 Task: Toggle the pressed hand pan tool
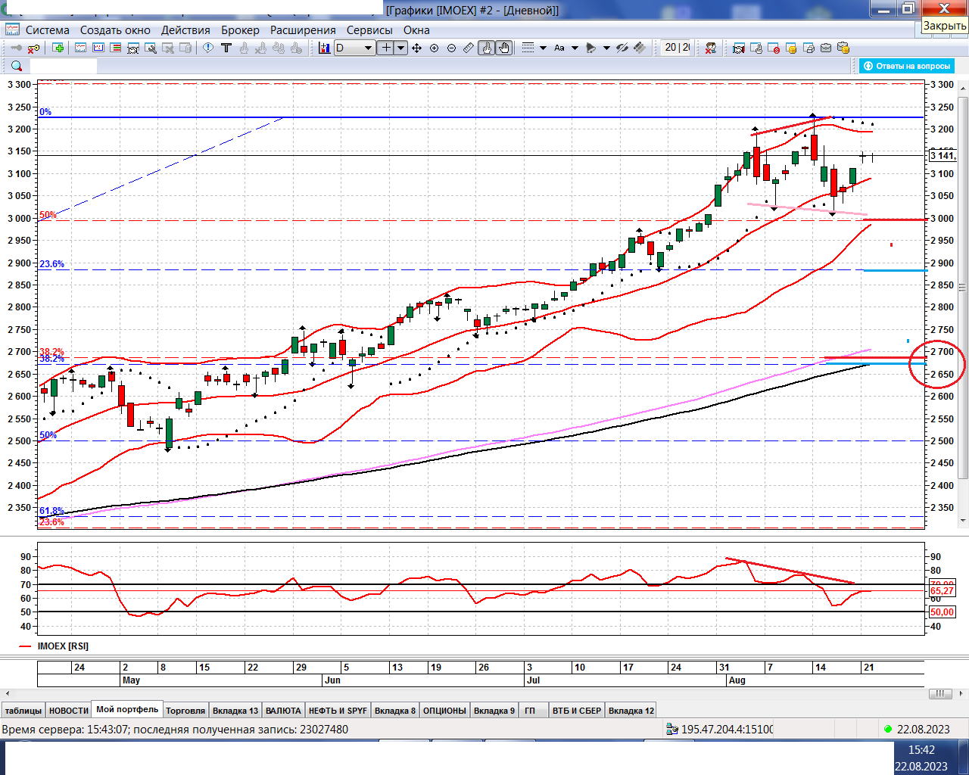pyautogui.click(x=504, y=48)
